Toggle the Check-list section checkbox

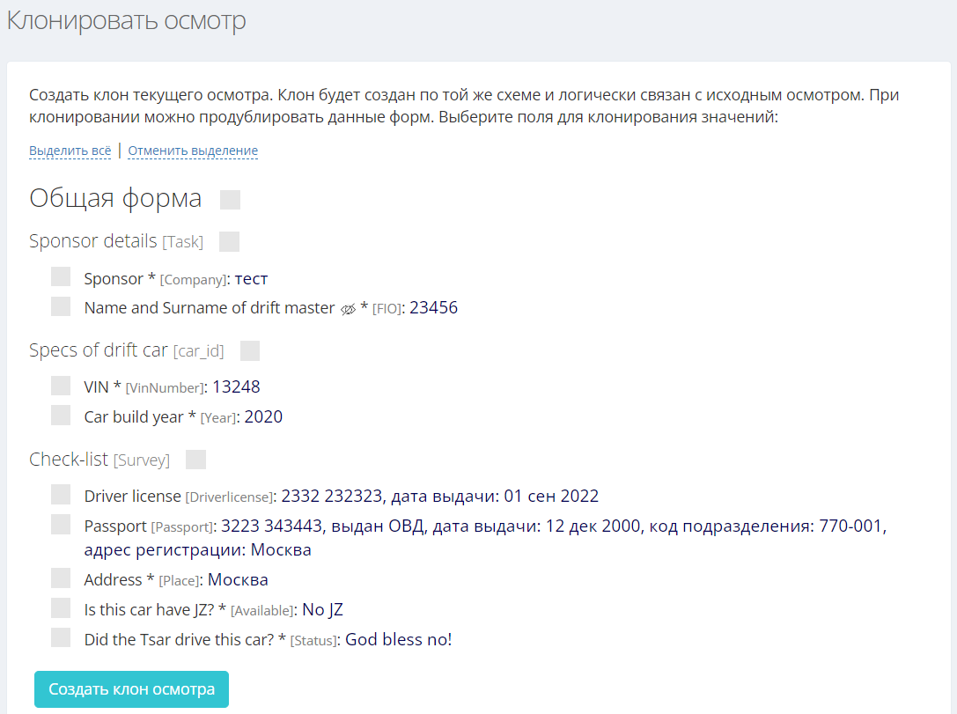click(196, 460)
